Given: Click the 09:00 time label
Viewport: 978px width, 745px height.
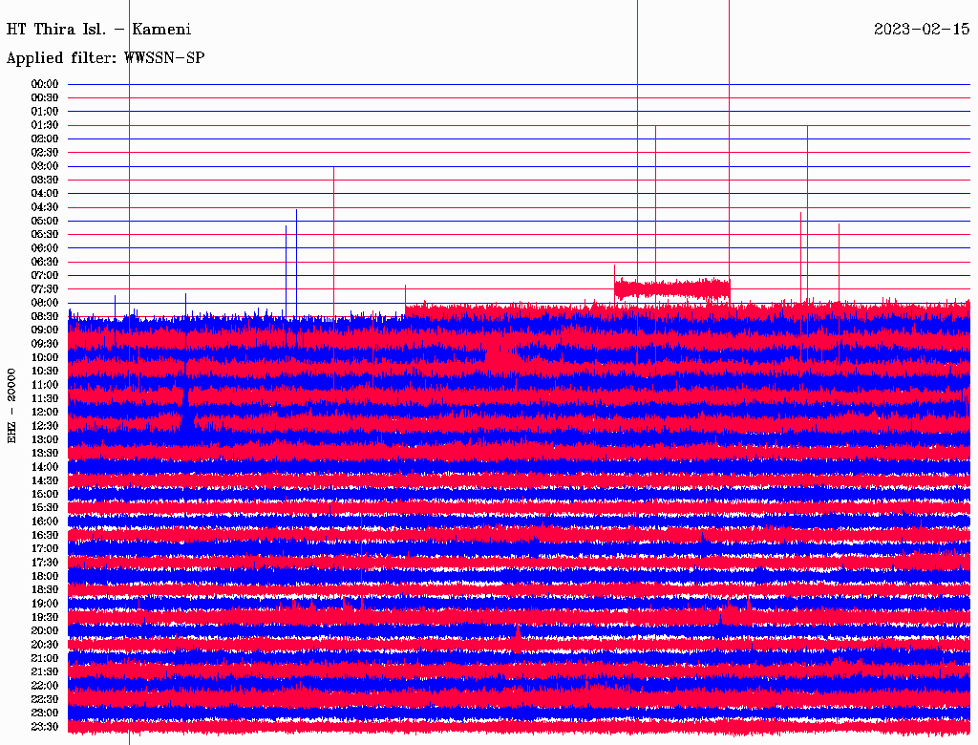Looking at the screenshot, I should (45, 330).
